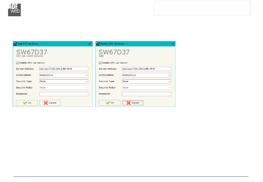
Task: Click Mnemonic field in Modify dialog
Action: [x=146, y=94]
